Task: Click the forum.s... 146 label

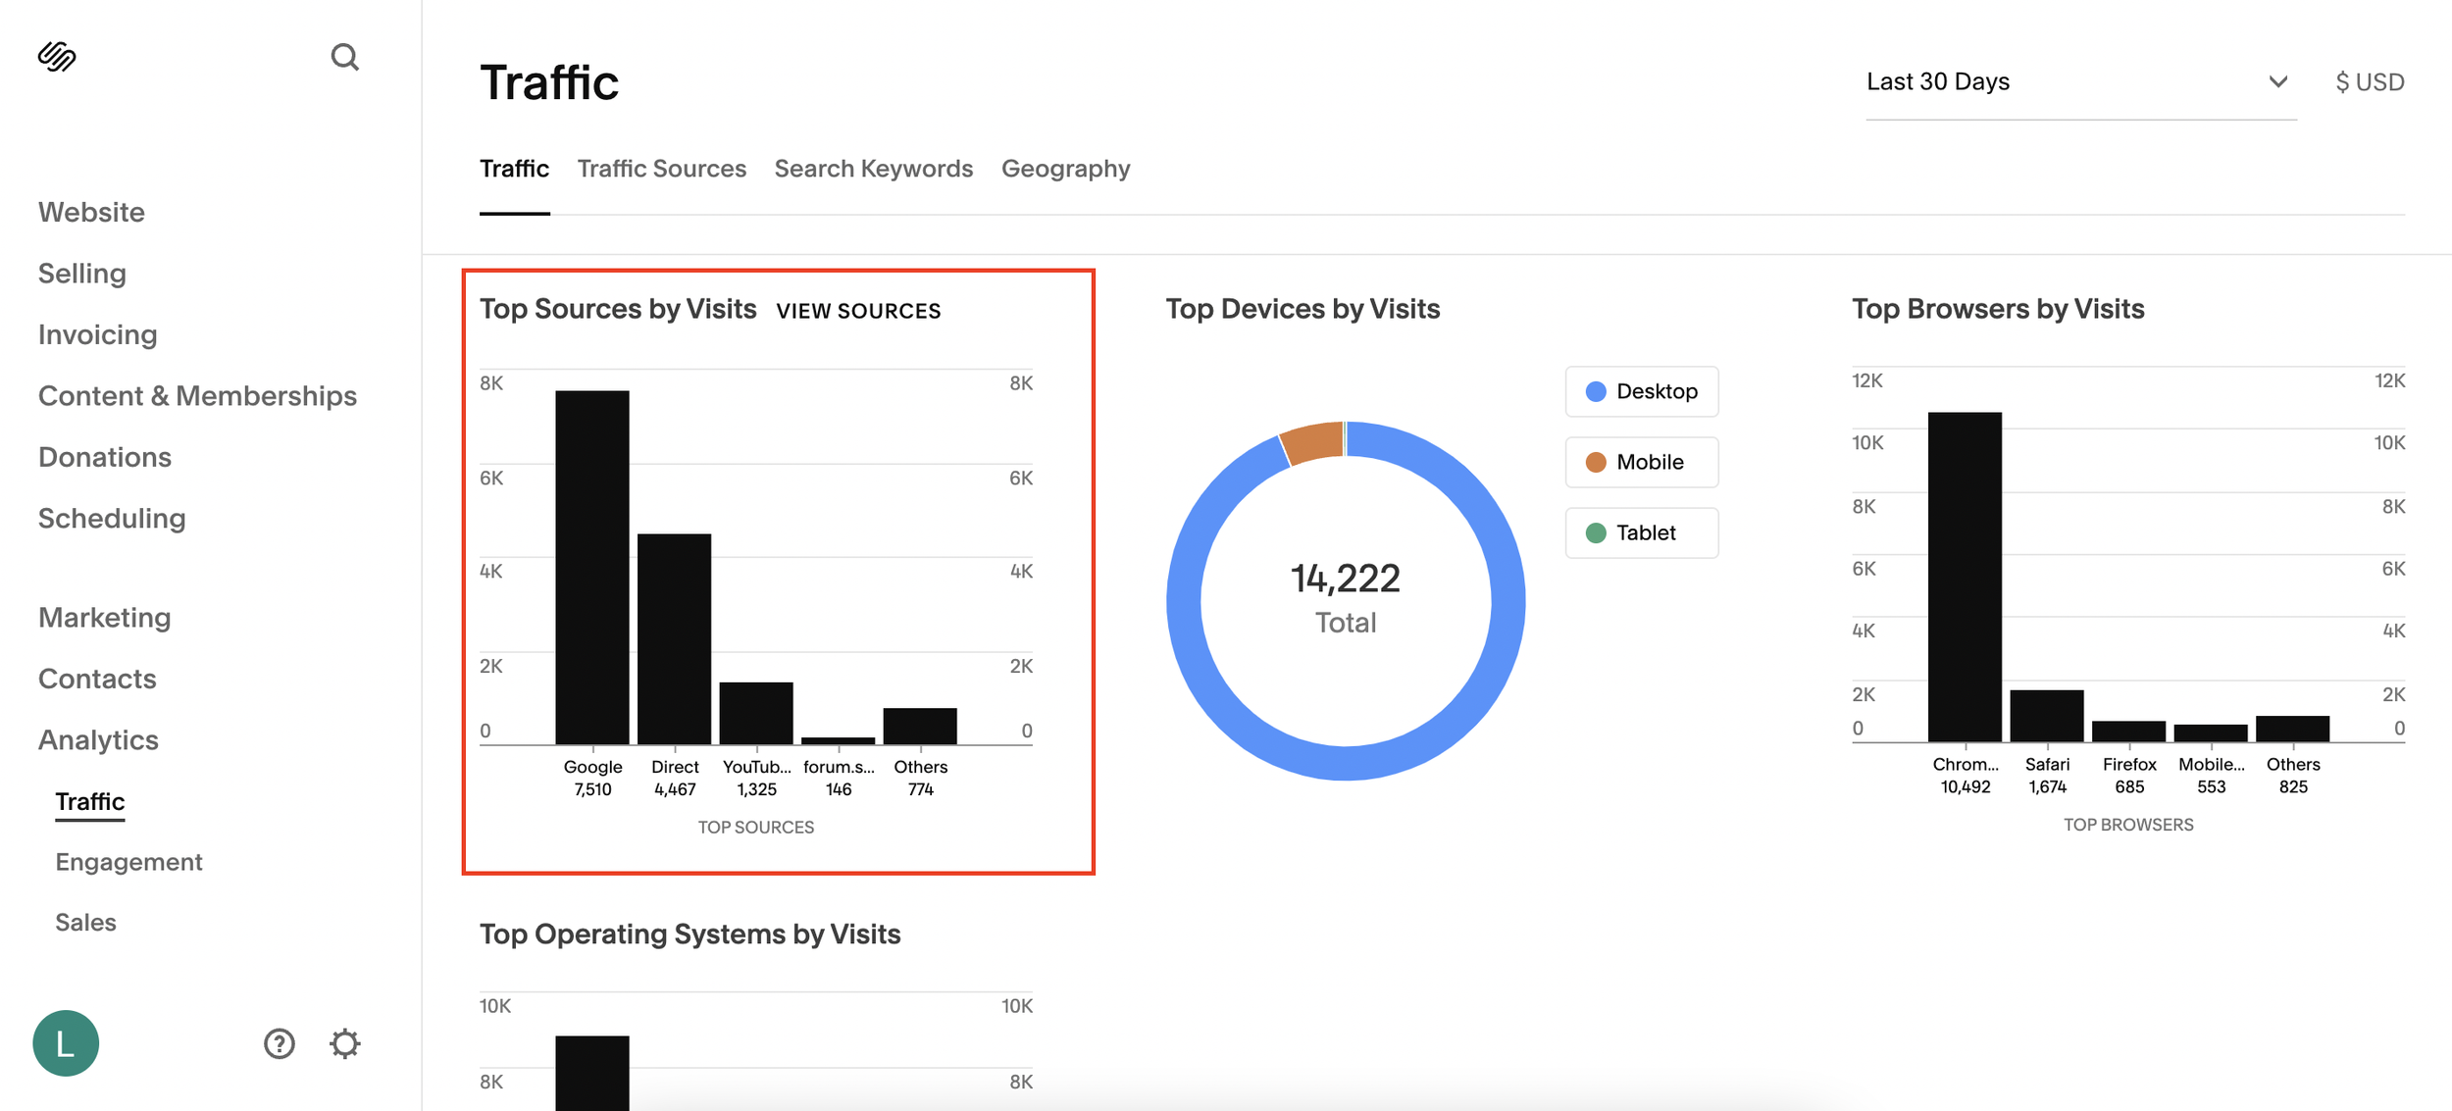Action: coord(839,778)
